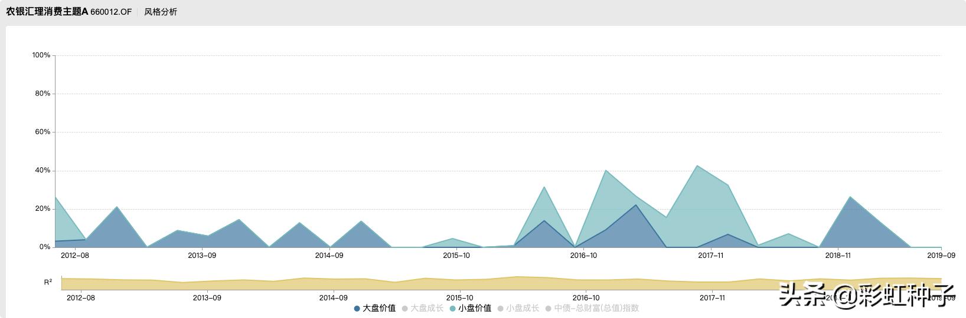Viewport: 966px width, 318px height.
Task: Enable the 大盘成长 legend series
Action: coord(423,308)
